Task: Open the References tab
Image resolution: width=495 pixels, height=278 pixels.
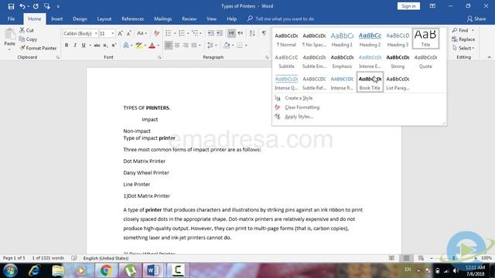Action: (x=132, y=19)
